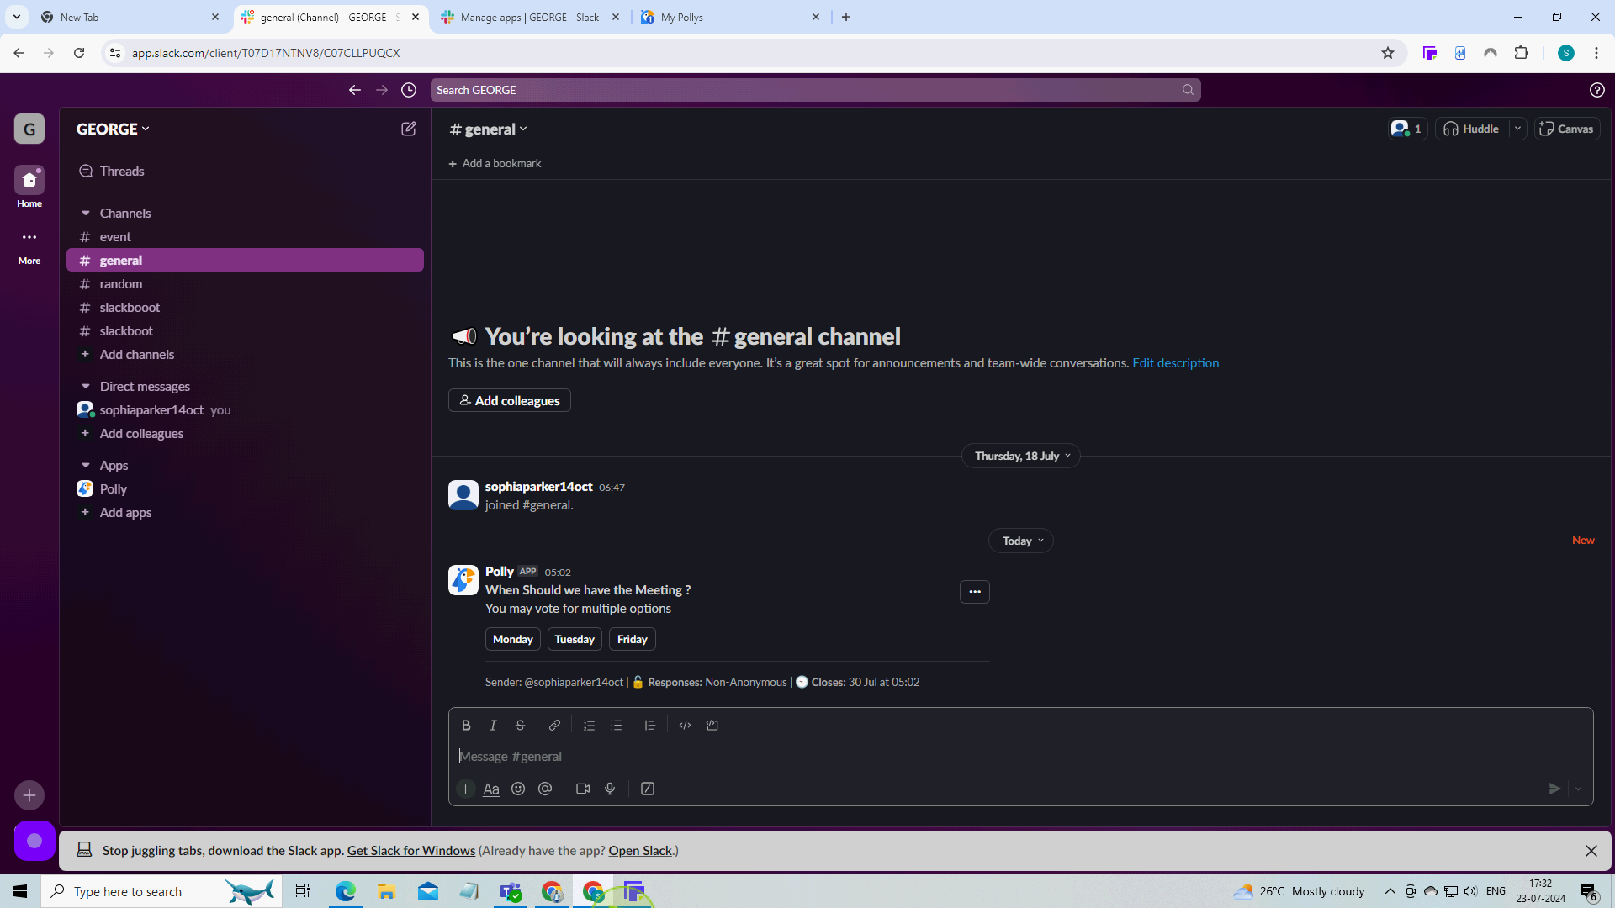Open Windows Start menu

(x=20, y=891)
